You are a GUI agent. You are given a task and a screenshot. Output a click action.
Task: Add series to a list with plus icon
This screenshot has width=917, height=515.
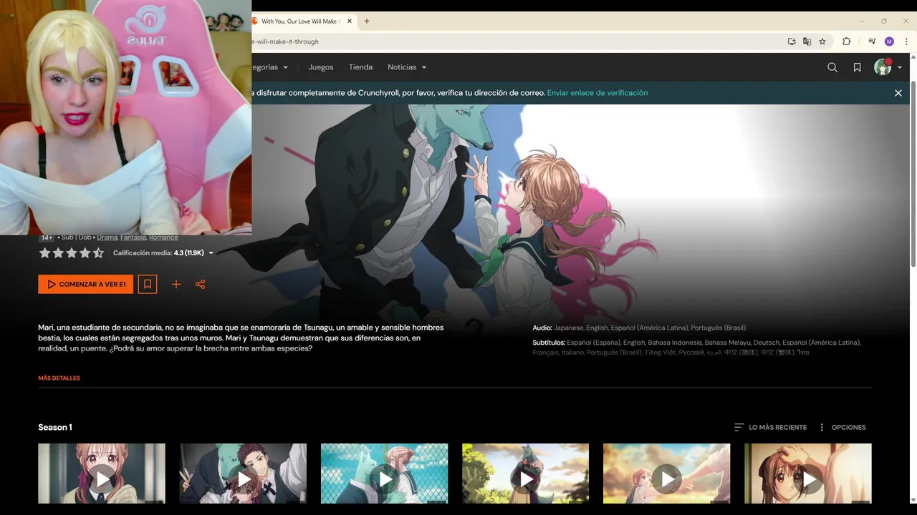pos(176,285)
